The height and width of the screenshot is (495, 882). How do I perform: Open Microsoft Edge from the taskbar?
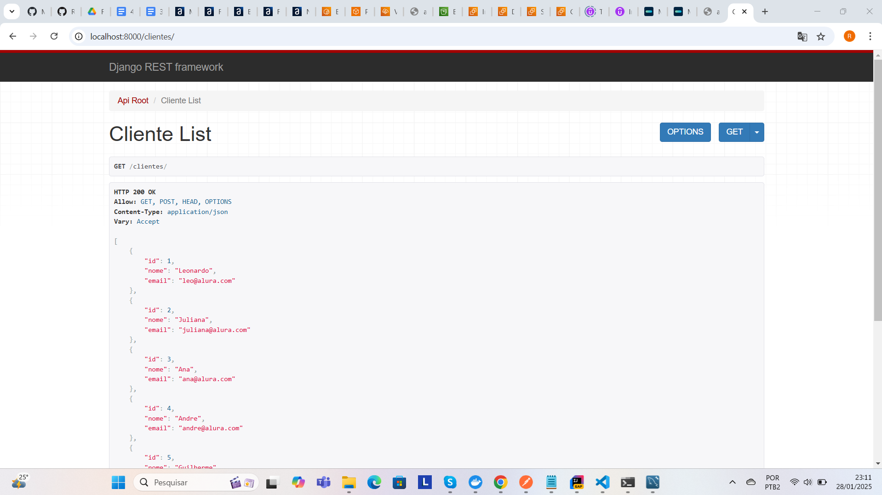pyautogui.click(x=374, y=483)
